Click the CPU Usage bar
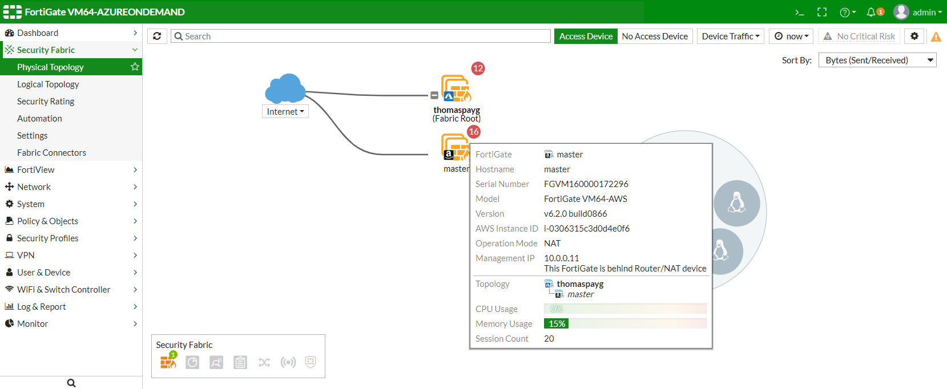Image resolution: width=947 pixels, height=389 pixels. click(625, 309)
